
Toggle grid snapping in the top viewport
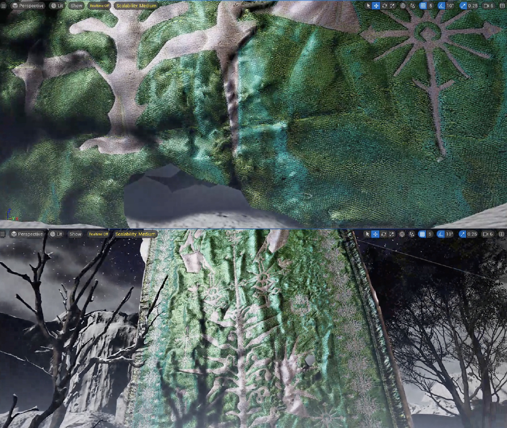pos(423,6)
